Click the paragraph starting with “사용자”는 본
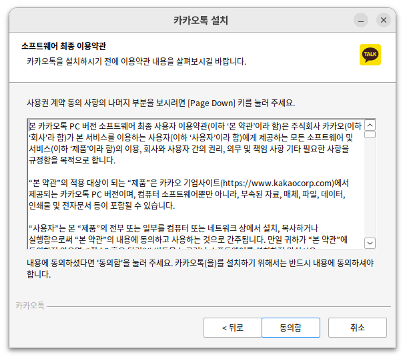Image resolution: width=405 pixels, height=359 pixels. click(x=188, y=234)
